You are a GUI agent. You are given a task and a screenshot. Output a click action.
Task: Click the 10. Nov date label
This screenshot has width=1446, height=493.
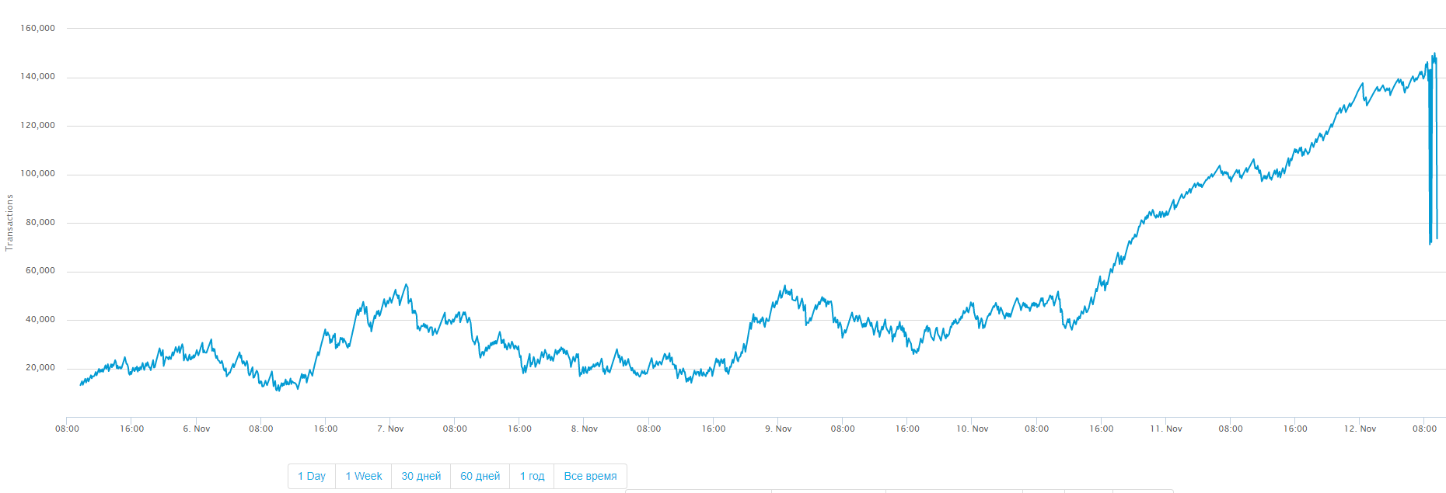click(x=973, y=429)
